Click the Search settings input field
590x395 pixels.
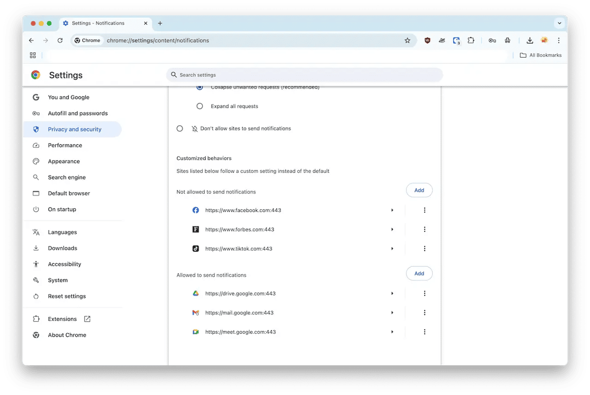[x=306, y=75]
